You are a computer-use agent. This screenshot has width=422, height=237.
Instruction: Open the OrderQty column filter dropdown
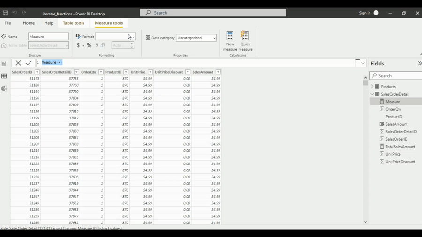coord(101,72)
